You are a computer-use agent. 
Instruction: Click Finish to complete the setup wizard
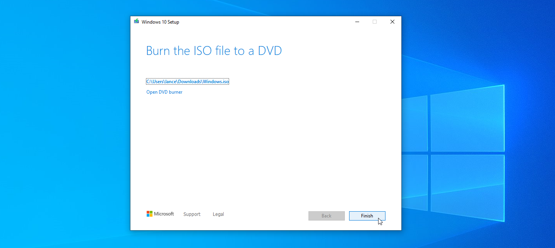(x=367, y=216)
